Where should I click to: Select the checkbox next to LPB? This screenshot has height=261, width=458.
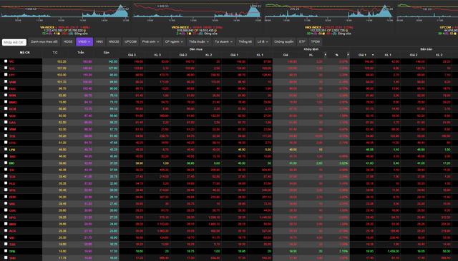[x=6, y=149]
